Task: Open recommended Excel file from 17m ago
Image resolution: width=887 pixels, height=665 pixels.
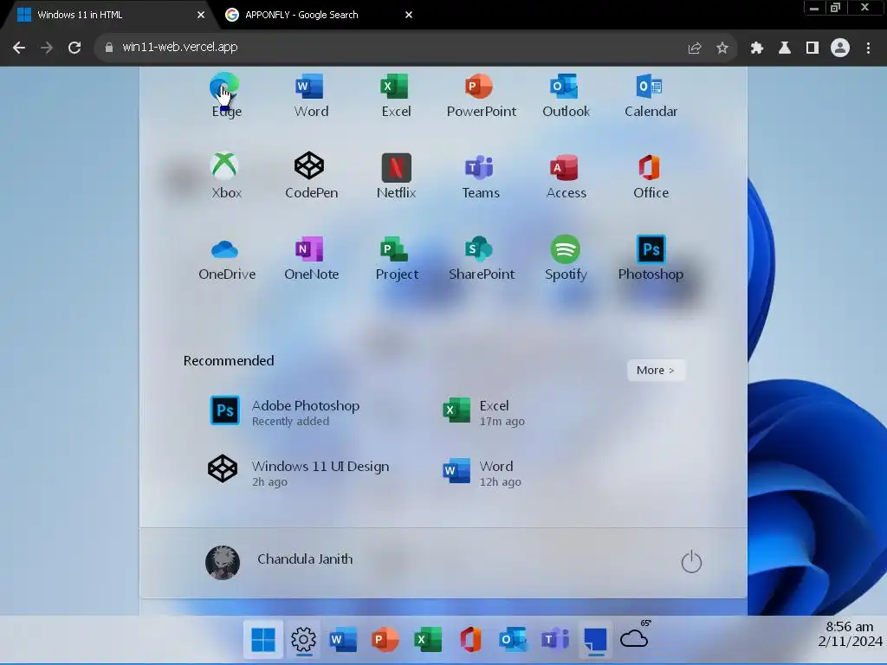Action: (x=484, y=411)
